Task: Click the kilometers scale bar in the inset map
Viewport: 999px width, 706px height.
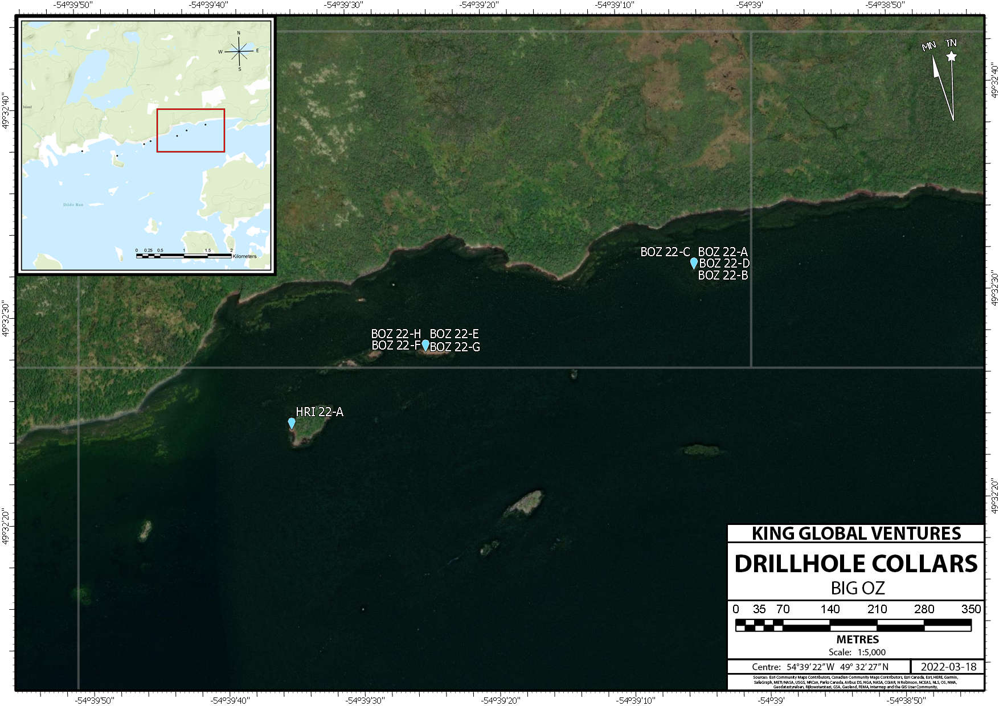Action: (x=183, y=256)
